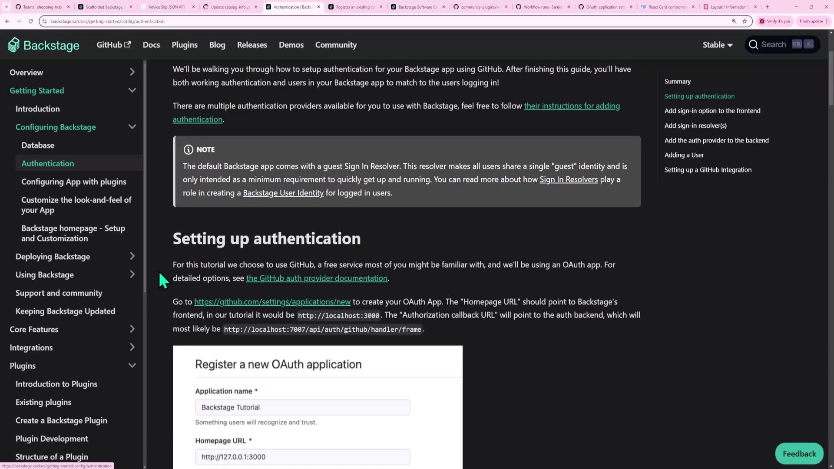Open the Plugins navigation menu item
This screenshot has height=469, width=834.
(185, 45)
